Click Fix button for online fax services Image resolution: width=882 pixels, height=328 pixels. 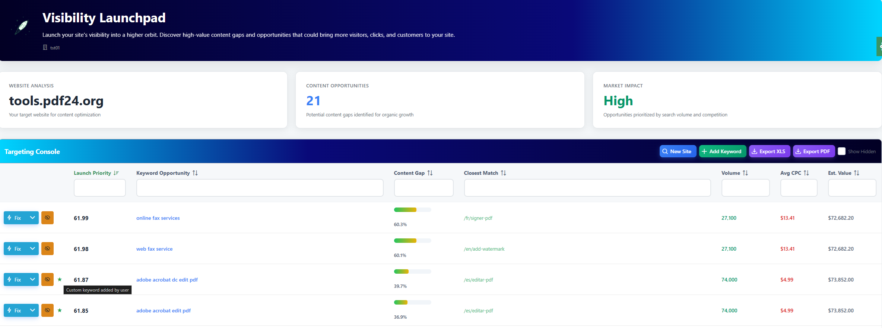15,218
